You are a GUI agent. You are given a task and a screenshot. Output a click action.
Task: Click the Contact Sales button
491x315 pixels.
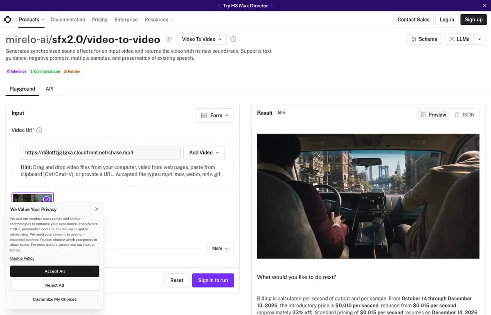(413, 20)
